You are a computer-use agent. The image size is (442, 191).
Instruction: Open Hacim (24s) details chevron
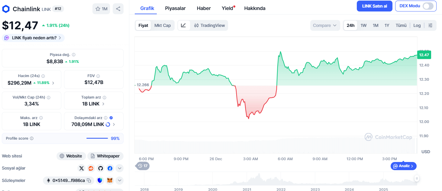pyautogui.click(x=53, y=83)
